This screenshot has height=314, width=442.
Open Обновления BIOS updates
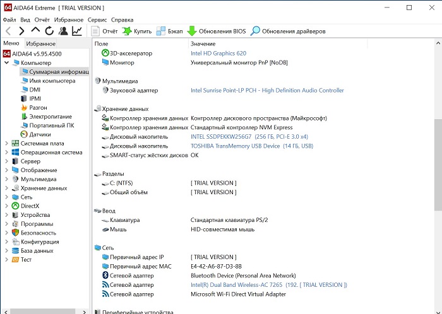(217, 32)
